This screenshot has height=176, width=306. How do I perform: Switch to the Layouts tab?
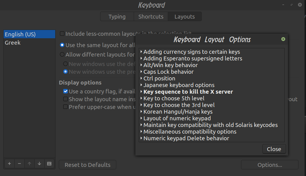pos(184,17)
